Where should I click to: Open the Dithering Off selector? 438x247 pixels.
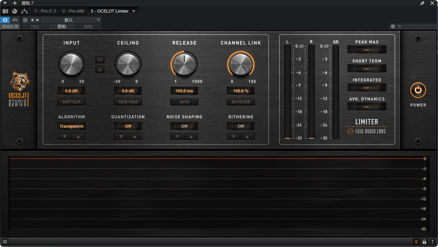pyautogui.click(x=241, y=126)
